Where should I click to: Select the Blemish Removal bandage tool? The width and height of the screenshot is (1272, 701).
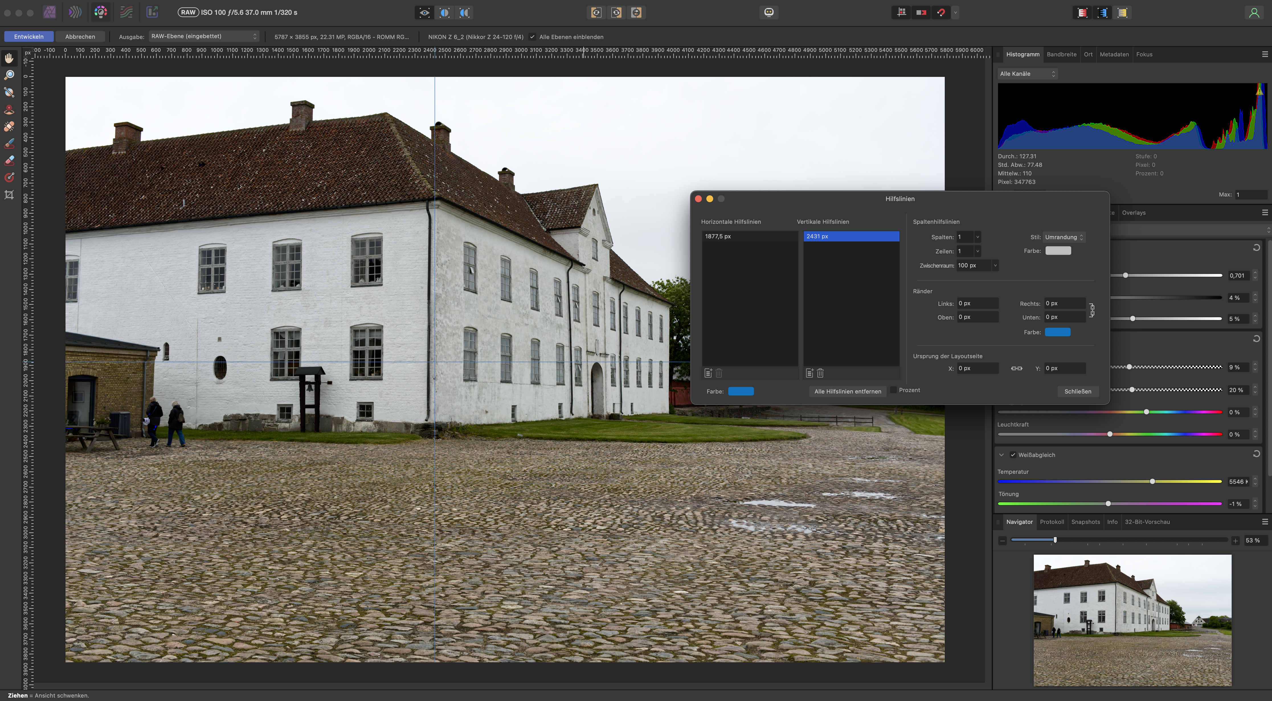(x=9, y=126)
